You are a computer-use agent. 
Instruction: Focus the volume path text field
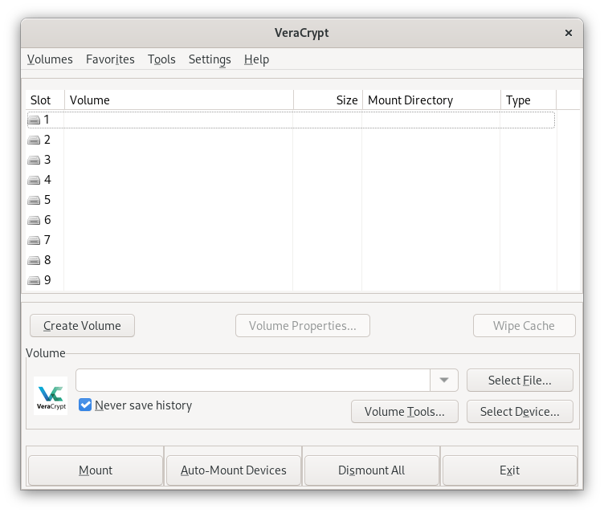253,380
